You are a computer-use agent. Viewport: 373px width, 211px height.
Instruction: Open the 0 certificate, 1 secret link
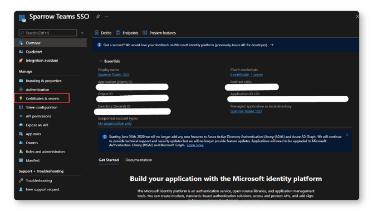point(247,75)
